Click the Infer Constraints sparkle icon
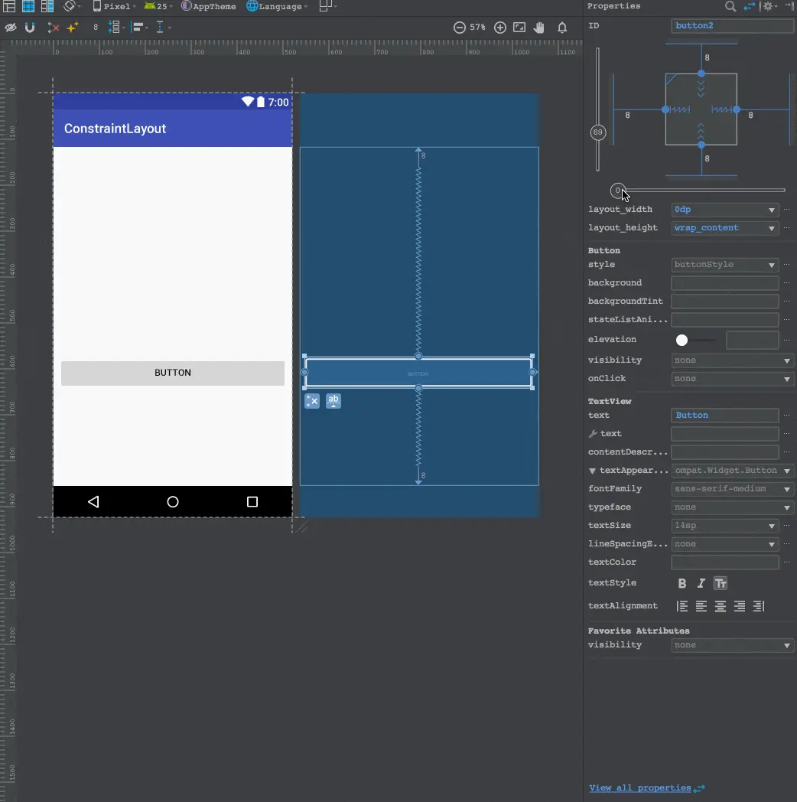 tap(73, 28)
